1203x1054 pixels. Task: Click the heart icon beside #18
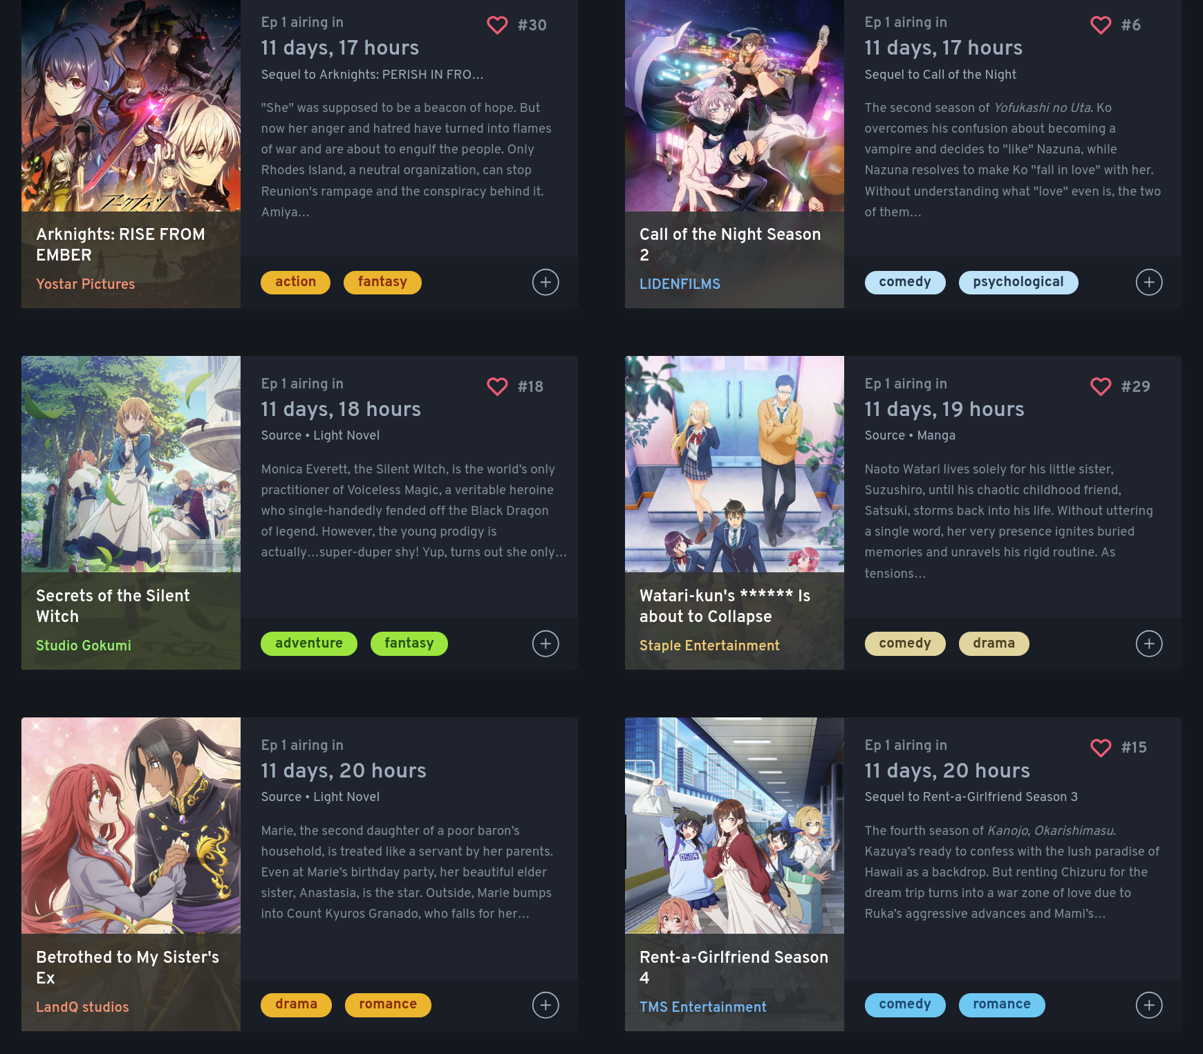pos(497,386)
